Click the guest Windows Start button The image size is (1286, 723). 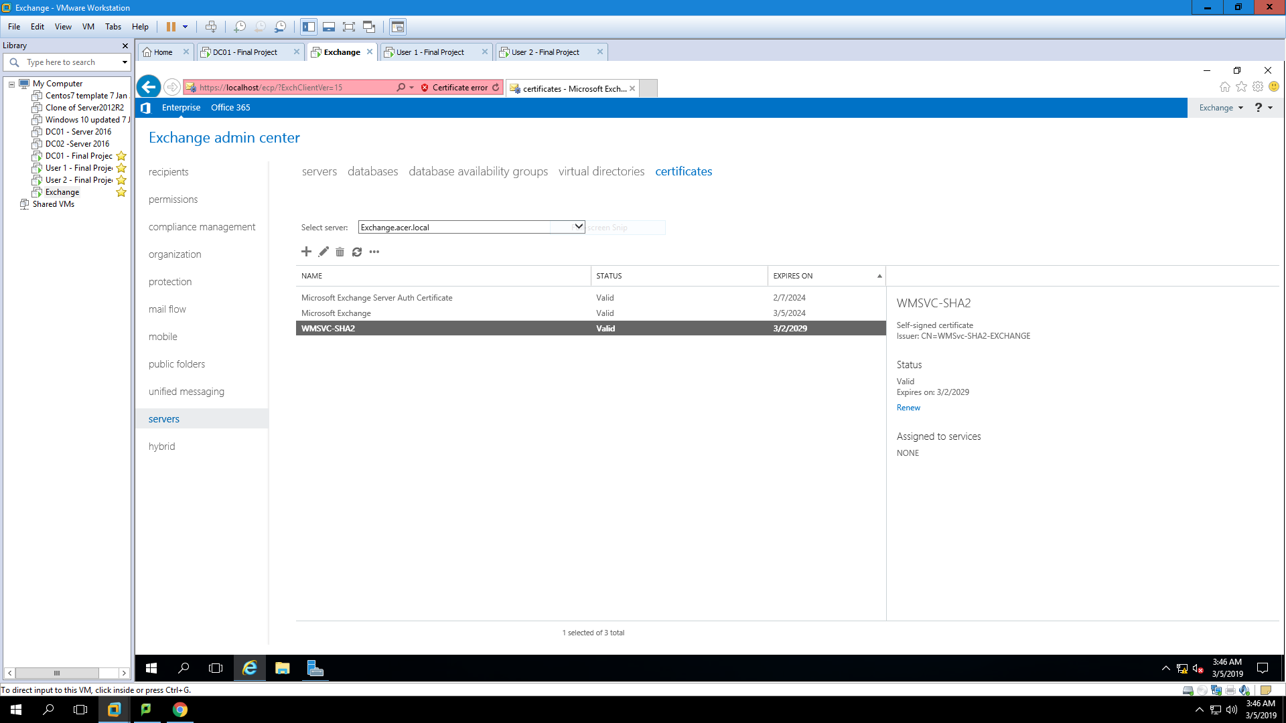(151, 668)
